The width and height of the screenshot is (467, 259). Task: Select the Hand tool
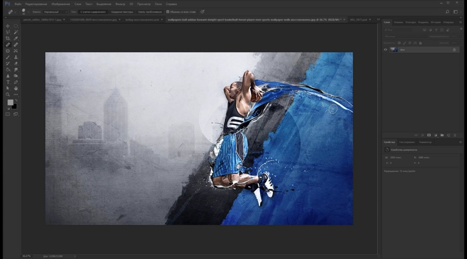pos(16,88)
